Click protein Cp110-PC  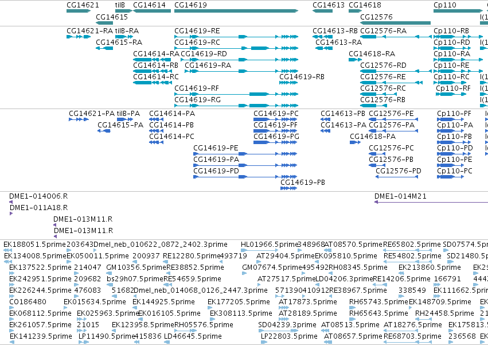[x=455, y=171]
